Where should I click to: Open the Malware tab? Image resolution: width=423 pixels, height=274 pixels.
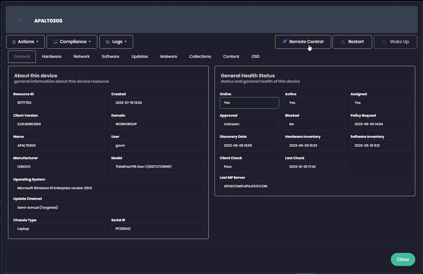pos(169,56)
